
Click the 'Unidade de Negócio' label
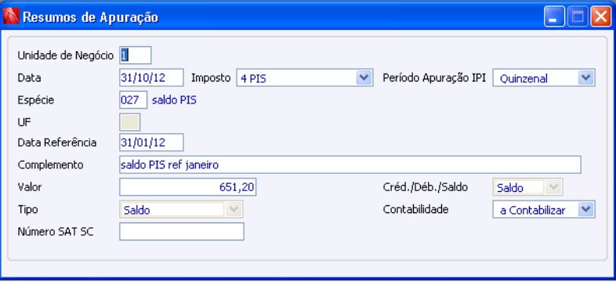click(x=66, y=56)
